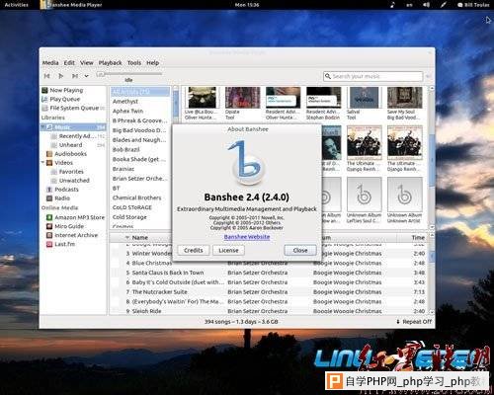Sort tracks by Name column
Viewport: 494px width, 395px height.
click(x=140, y=237)
